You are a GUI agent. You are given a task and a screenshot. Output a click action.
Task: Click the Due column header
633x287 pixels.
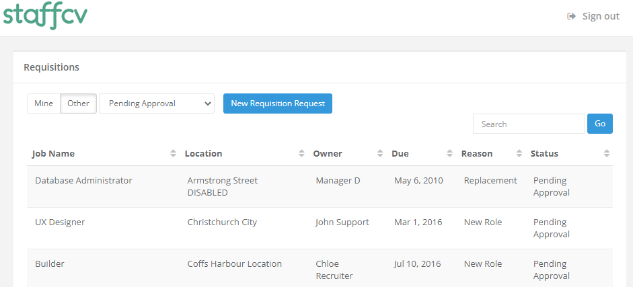click(x=400, y=153)
